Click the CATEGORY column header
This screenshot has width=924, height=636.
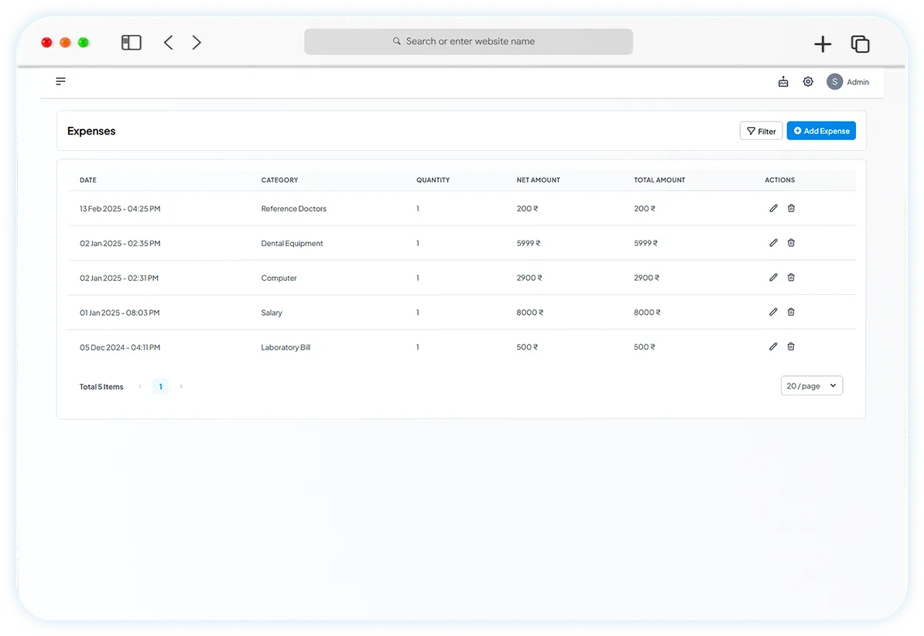[x=279, y=180]
